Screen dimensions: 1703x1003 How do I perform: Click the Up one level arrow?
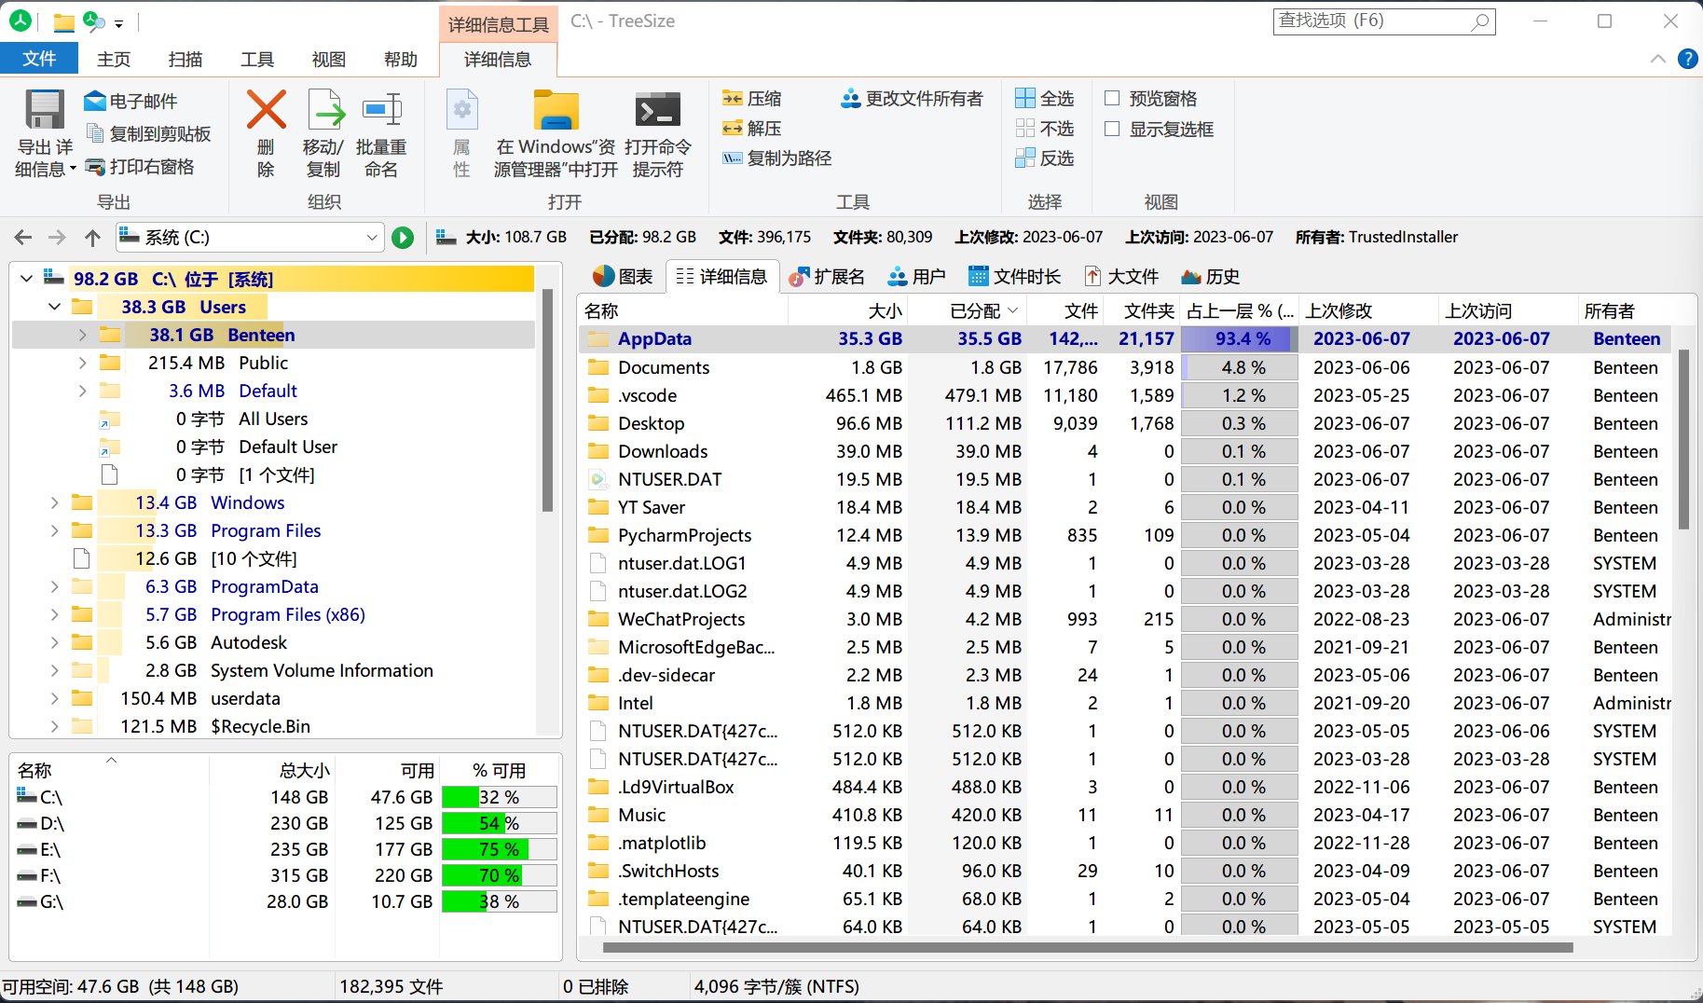(x=92, y=238)
